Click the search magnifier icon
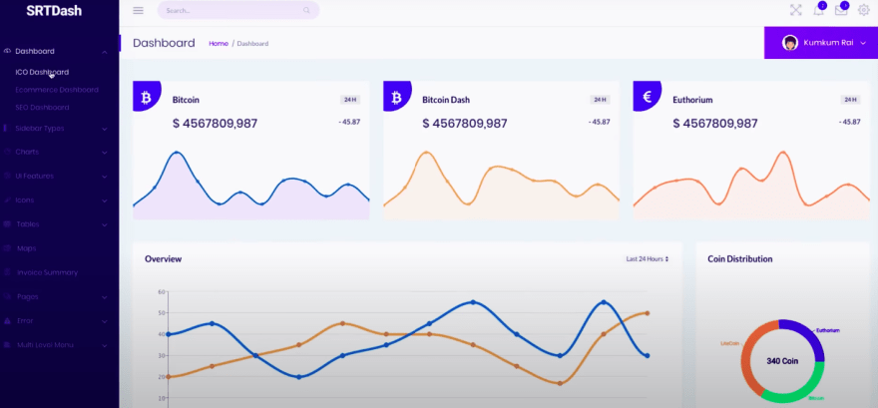The image size is (878, 408). [x=306, y=10]
